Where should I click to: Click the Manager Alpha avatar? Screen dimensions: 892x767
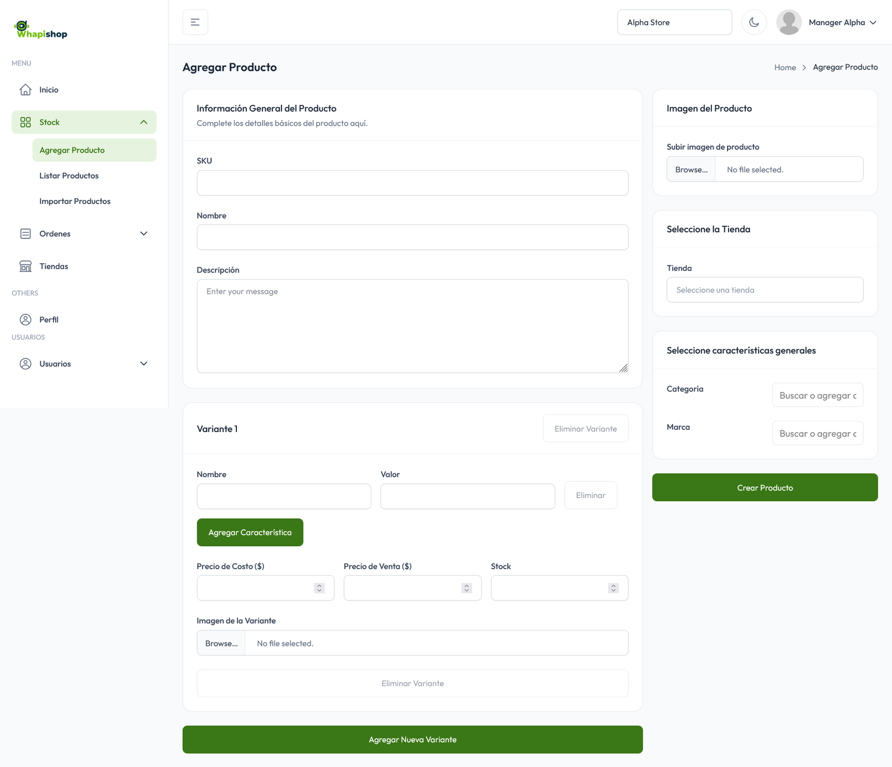pyautogui.click(x=788, y=22)
